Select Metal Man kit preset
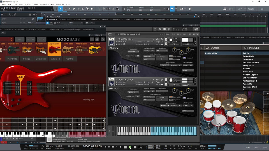Image resolution: width=269 pixels, height=151 pixels. coord(247,72)
